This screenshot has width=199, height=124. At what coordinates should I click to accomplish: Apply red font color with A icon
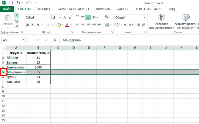pos(67,25)
